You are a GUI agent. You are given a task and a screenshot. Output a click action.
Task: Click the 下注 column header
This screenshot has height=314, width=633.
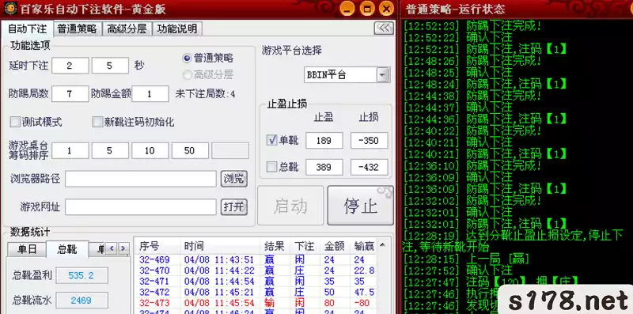pos(305,246)
